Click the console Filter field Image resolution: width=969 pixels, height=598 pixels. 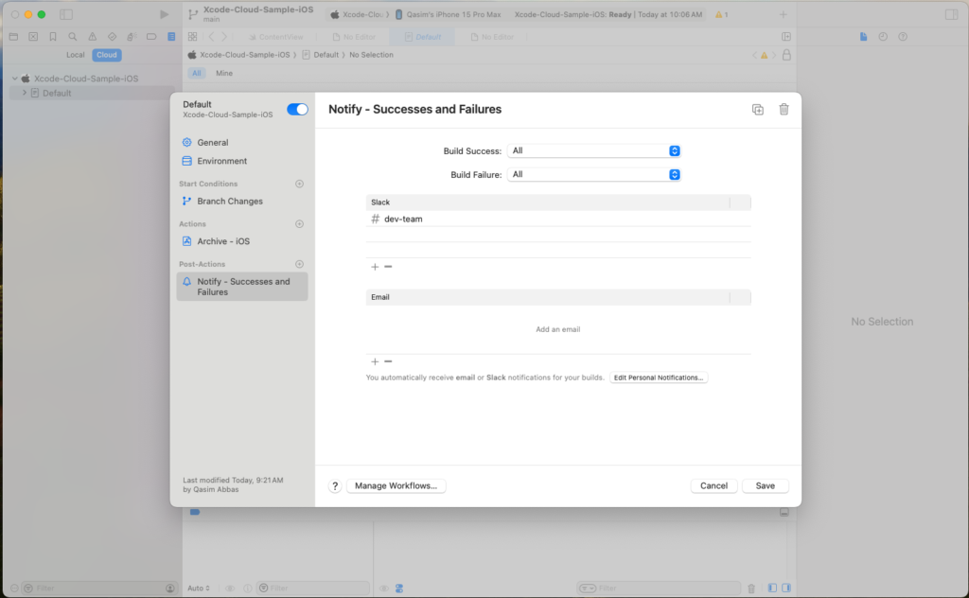[x=659, y=589]
